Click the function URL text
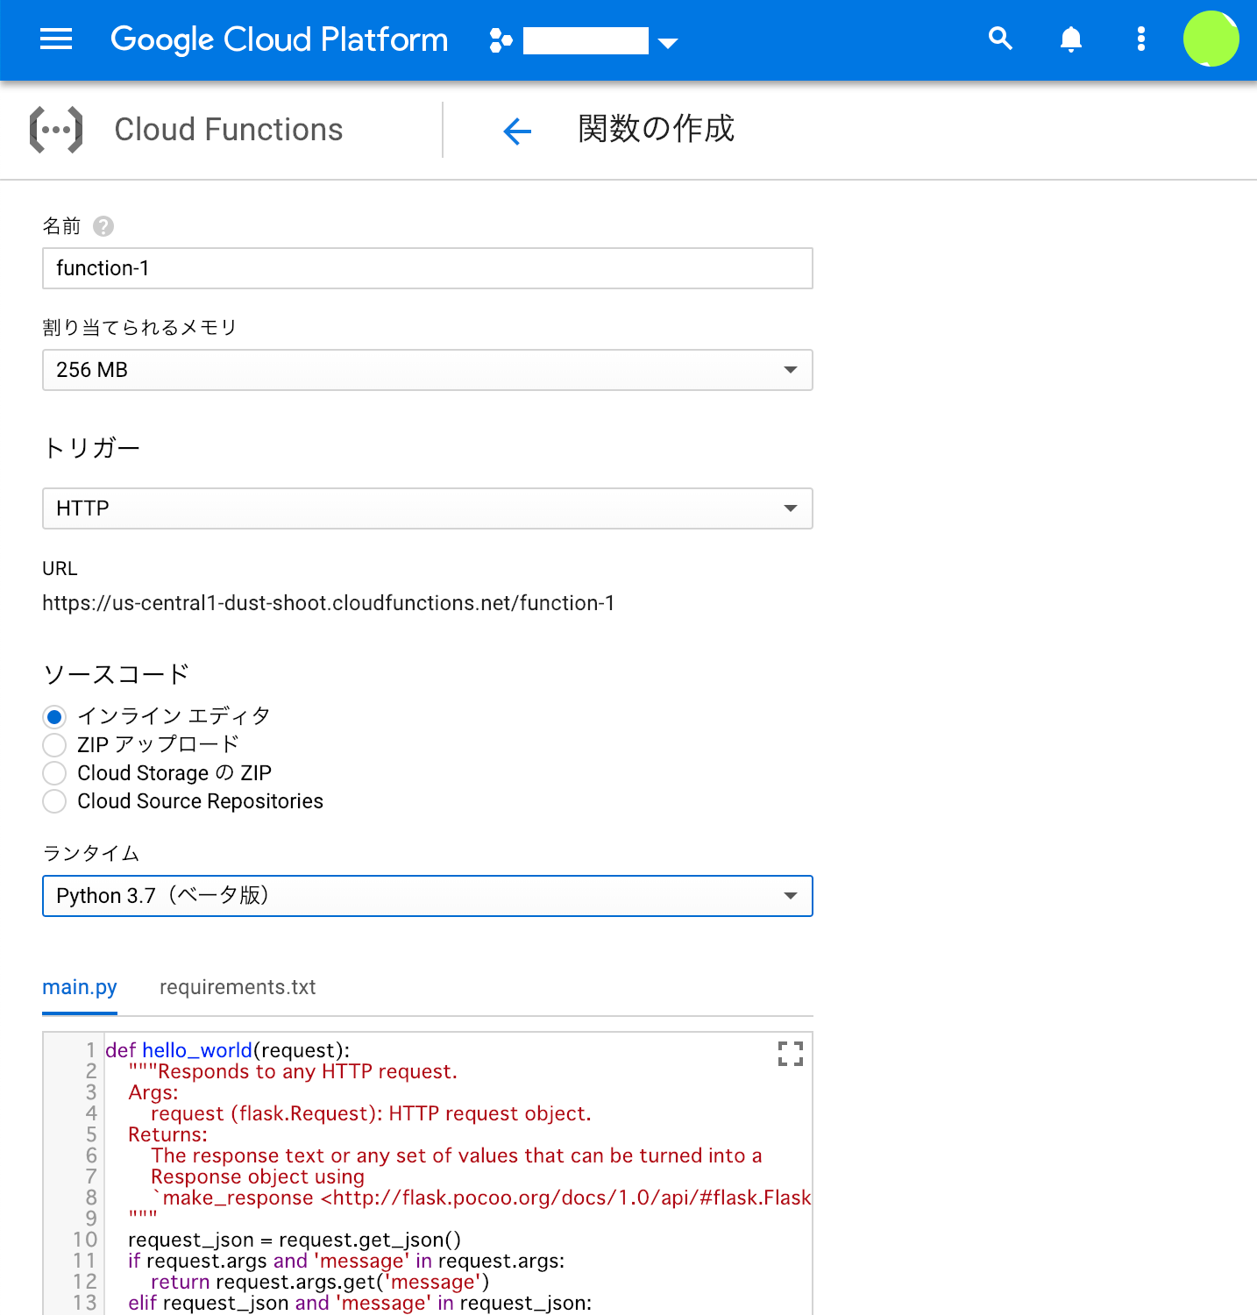 pos(329,603)
